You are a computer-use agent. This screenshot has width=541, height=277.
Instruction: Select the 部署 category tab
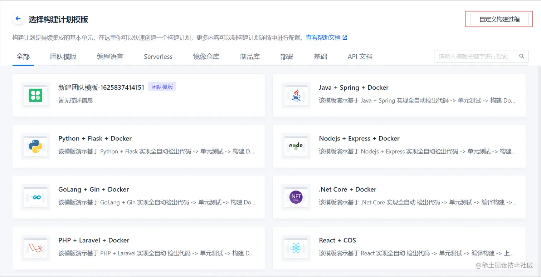(x=287, y=56)
